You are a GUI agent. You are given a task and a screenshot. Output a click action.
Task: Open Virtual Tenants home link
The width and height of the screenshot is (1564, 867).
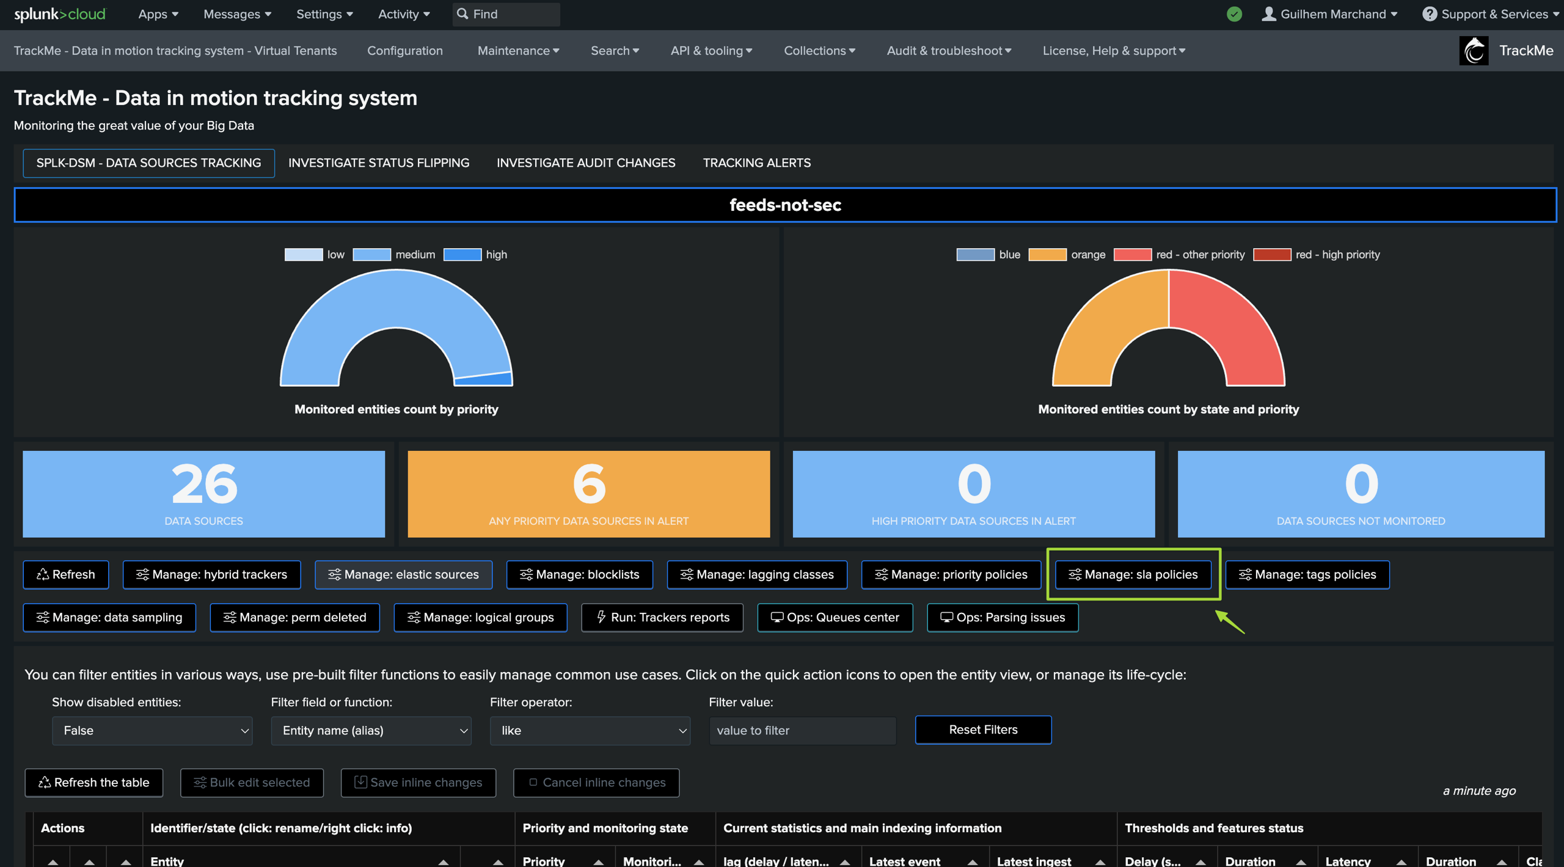(175, 51)
